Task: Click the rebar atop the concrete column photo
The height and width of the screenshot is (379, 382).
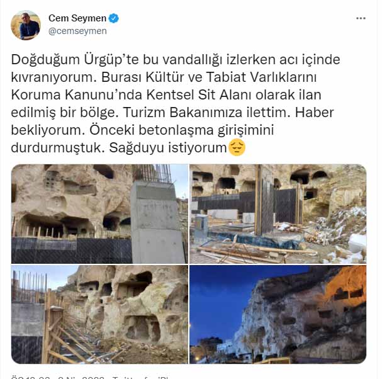Action: point(152,173)
